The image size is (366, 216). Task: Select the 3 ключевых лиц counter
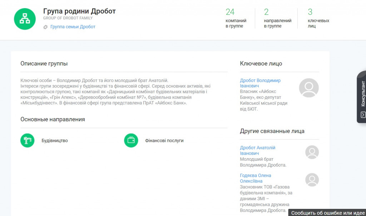click(318, 18)
